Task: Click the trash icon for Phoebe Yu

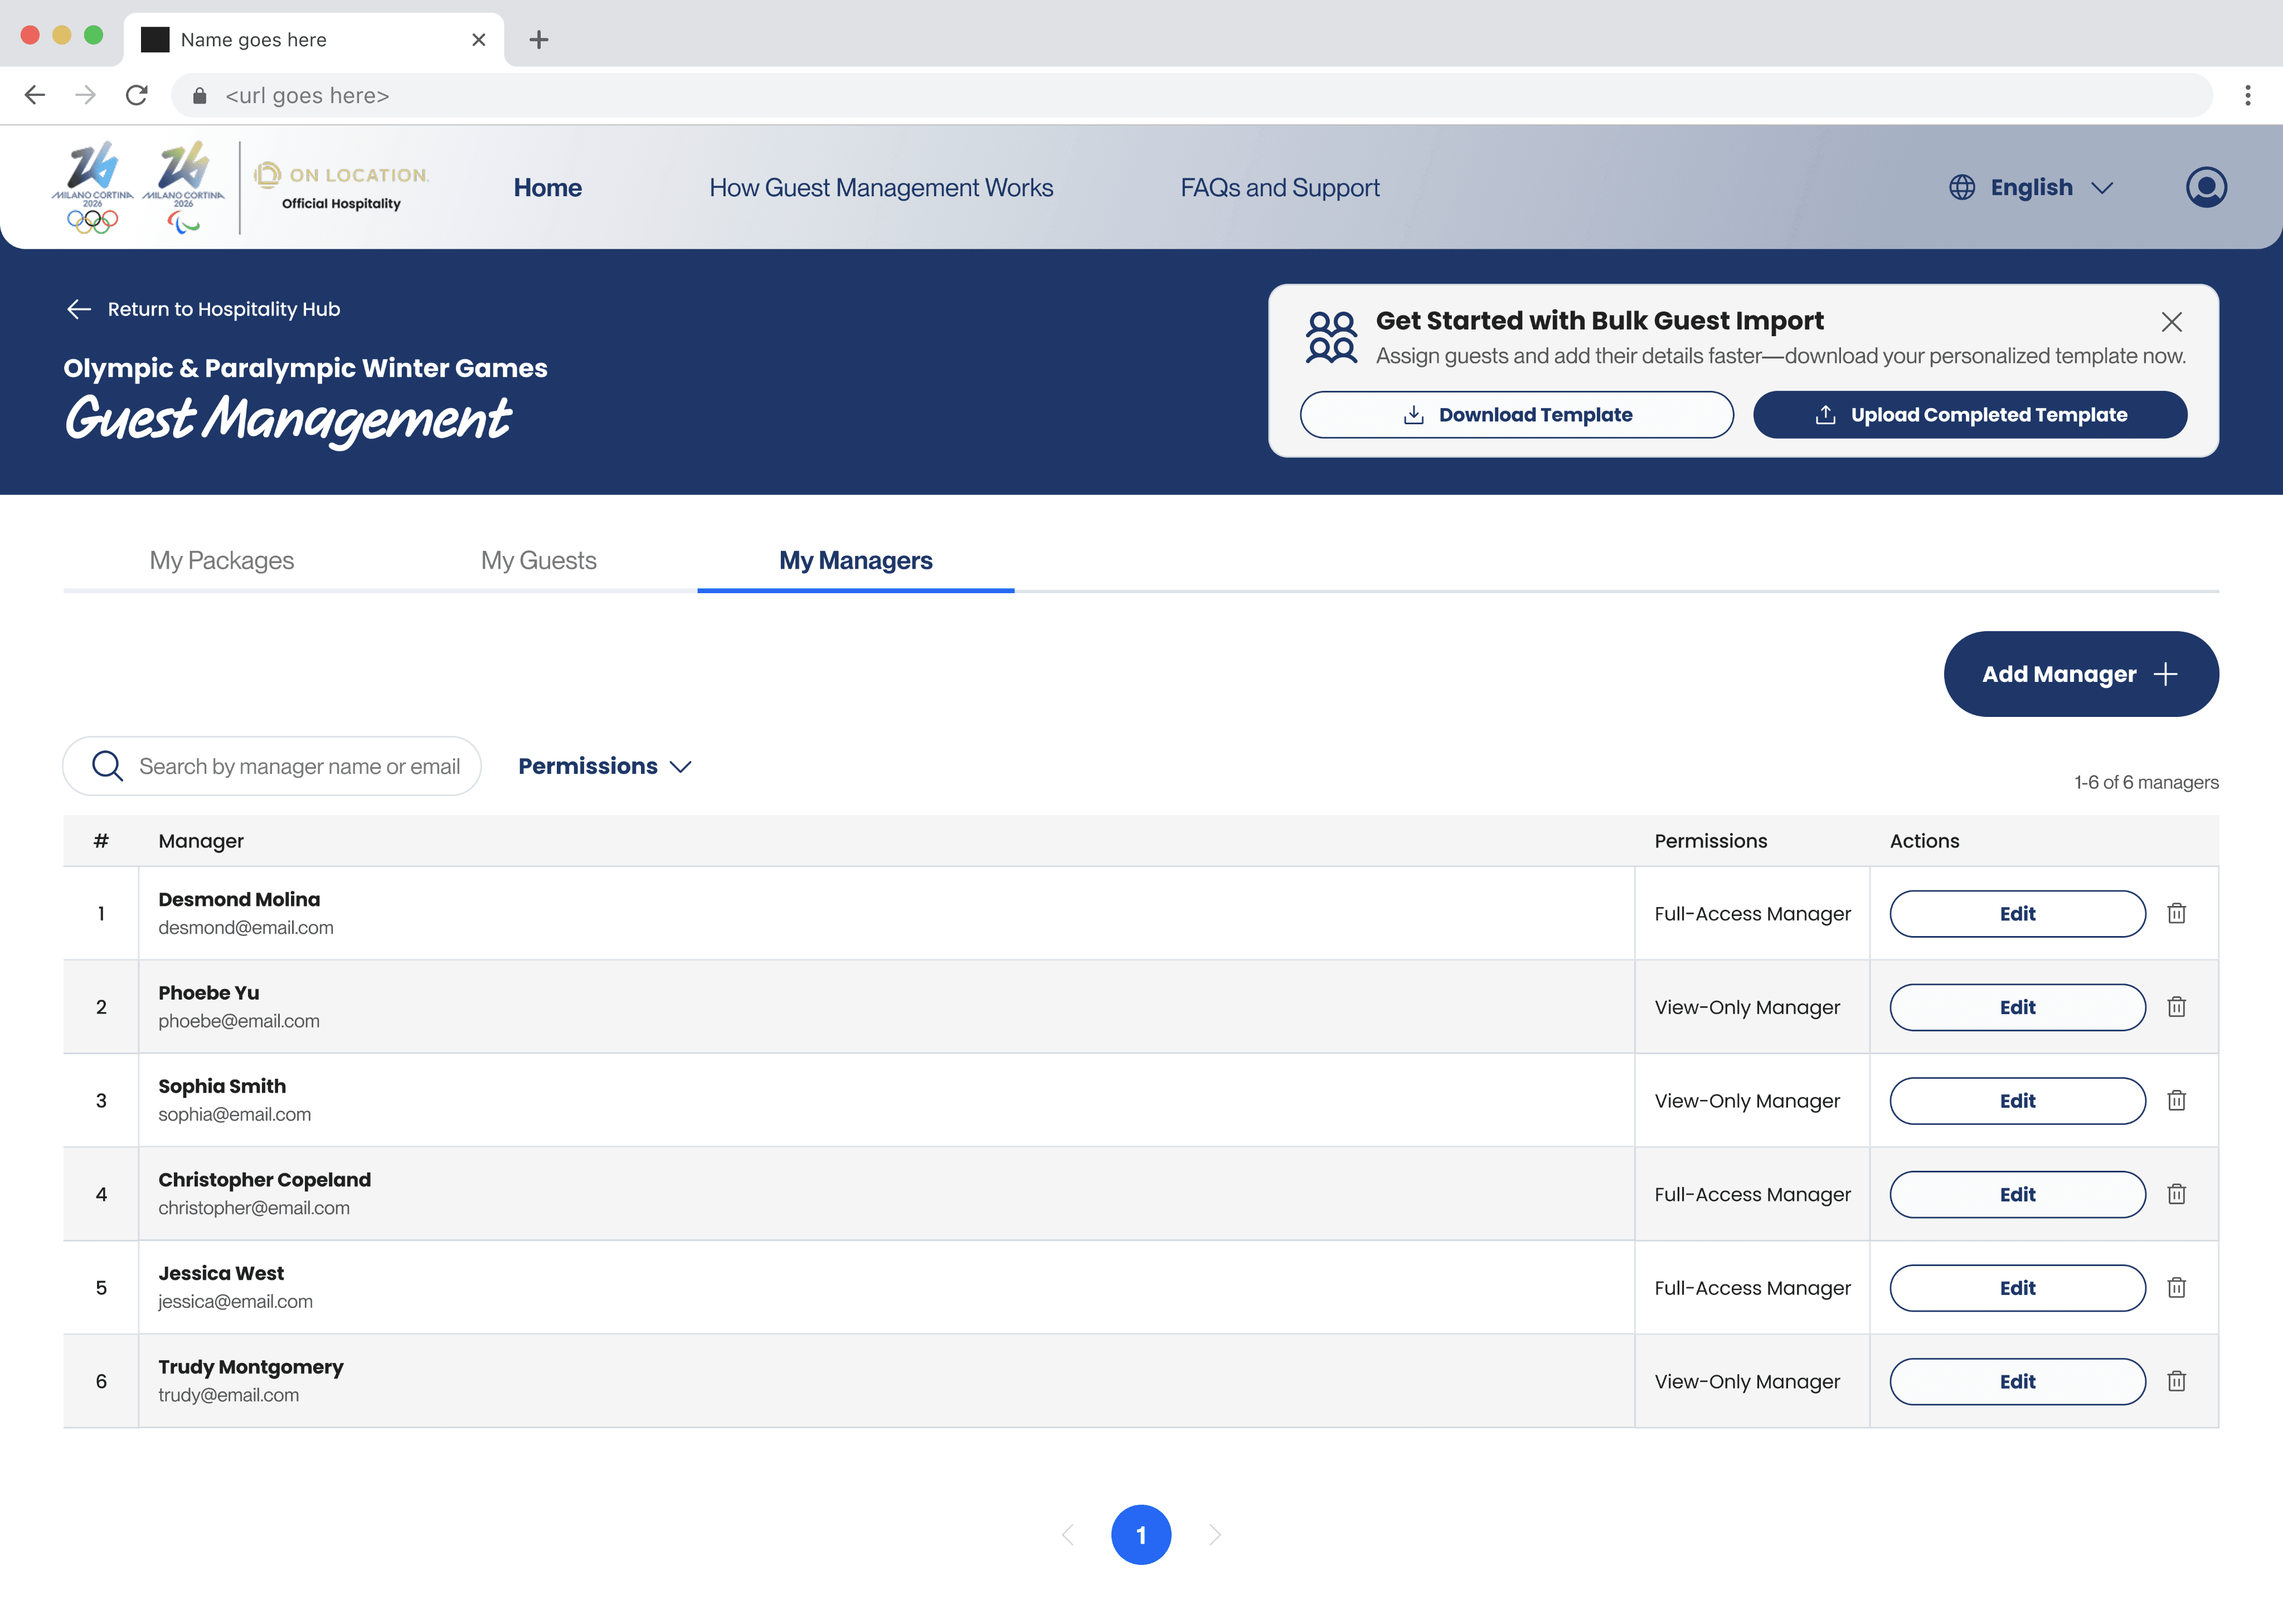Action: (2178, 1007)
